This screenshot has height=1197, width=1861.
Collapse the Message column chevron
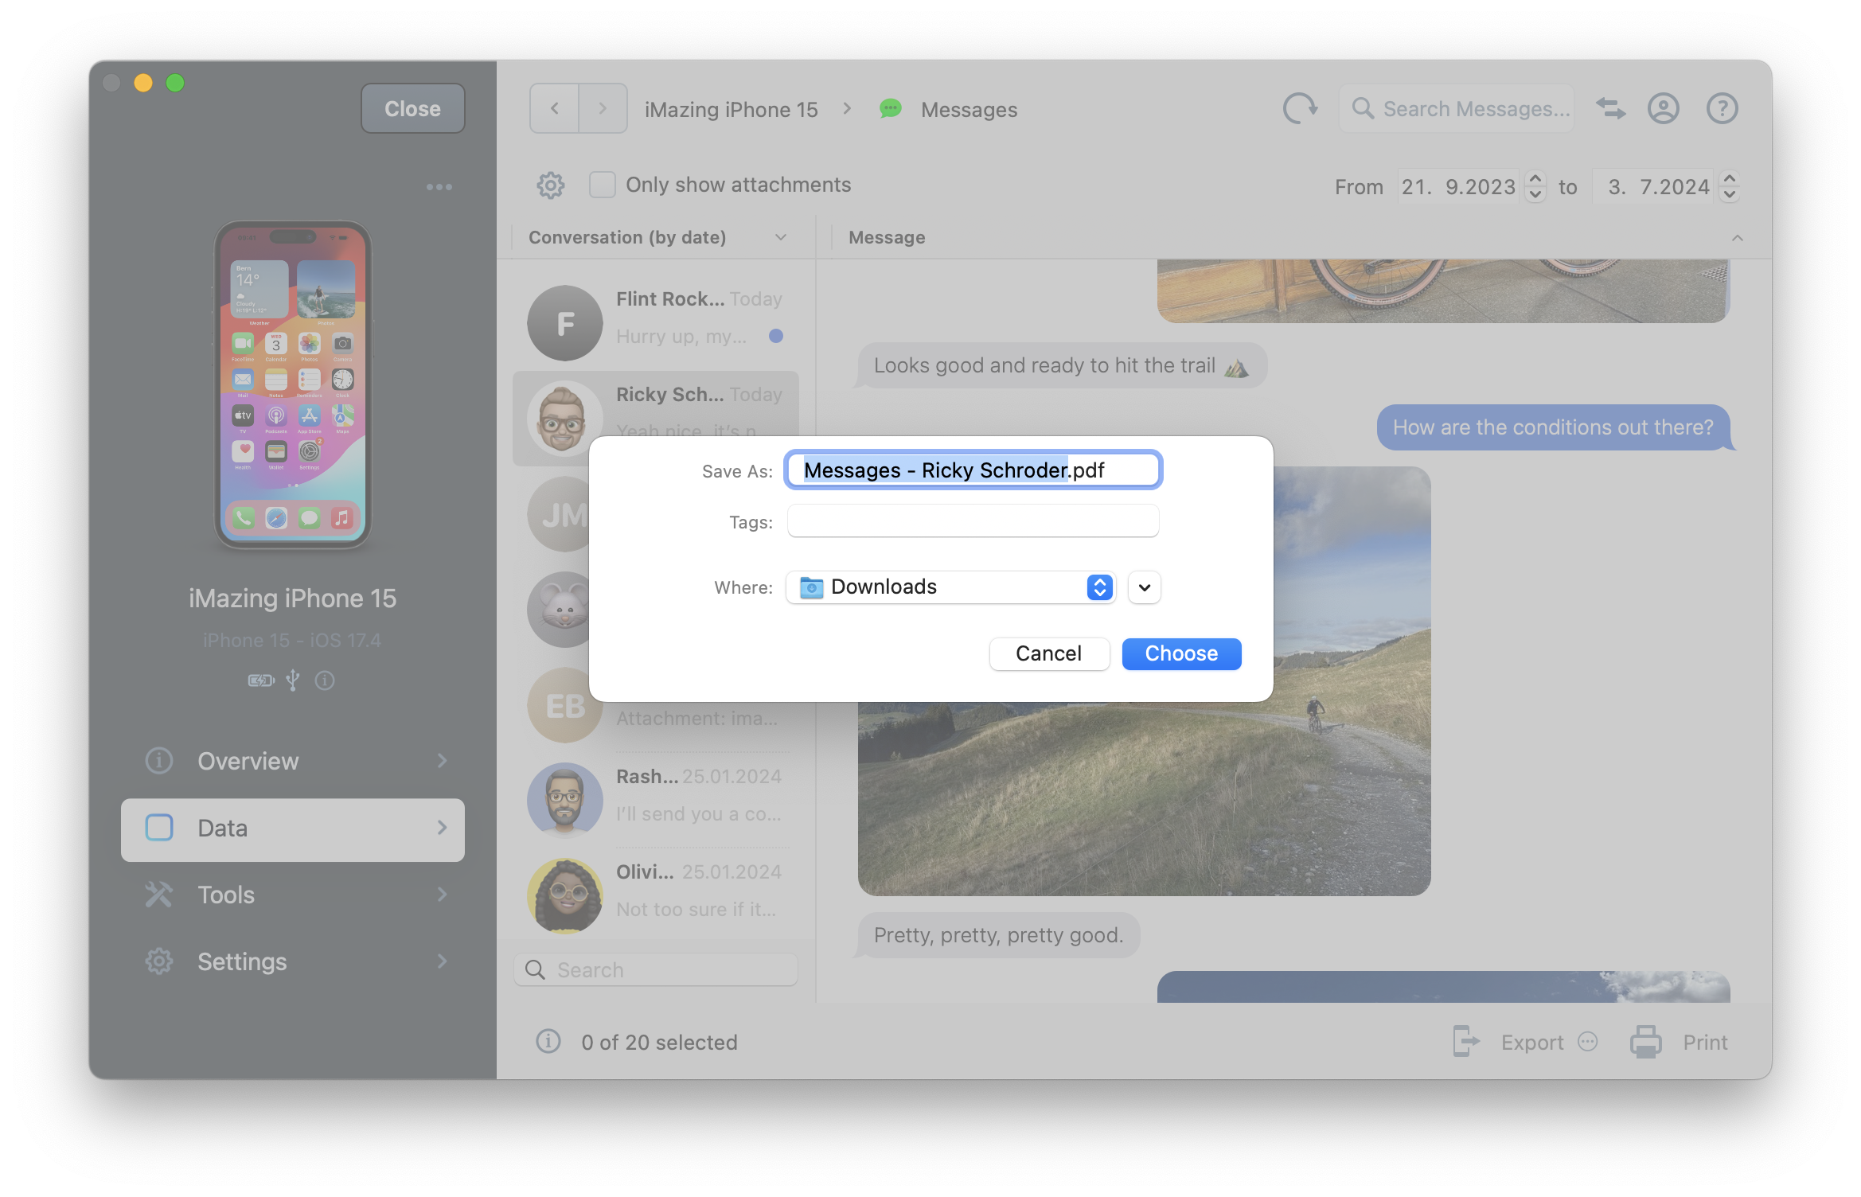coord(1738,238)
